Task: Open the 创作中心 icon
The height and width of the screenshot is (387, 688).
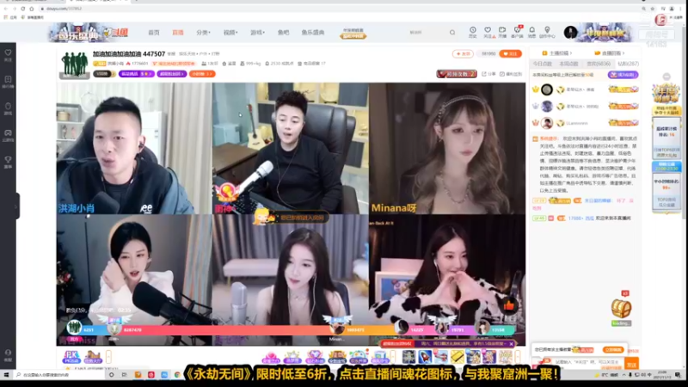Action: pos(547,32)
